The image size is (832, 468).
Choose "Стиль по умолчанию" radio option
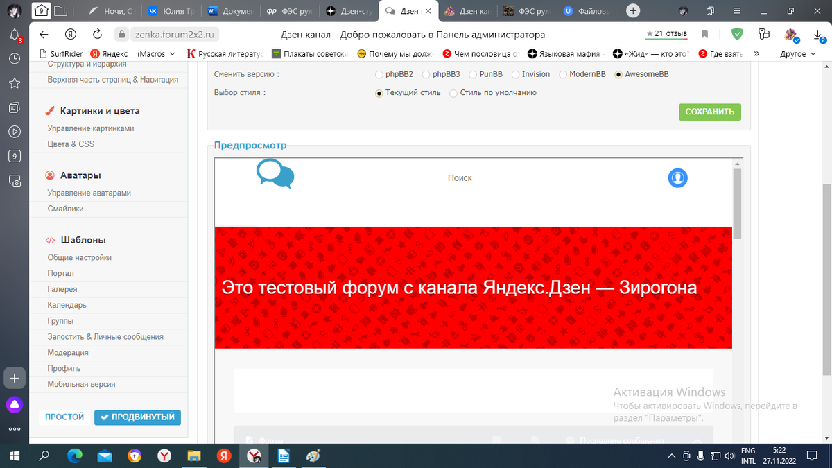pos(453,93)
